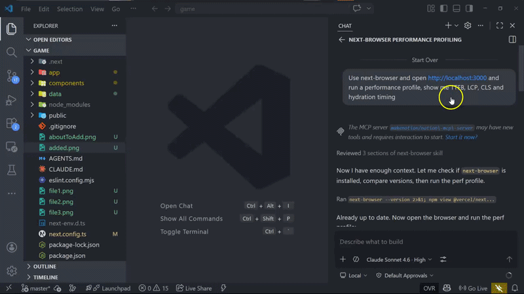This screenshot has width=524, height=294.
Task: Open the Accounts menu
Action: (x=11, y=248)
